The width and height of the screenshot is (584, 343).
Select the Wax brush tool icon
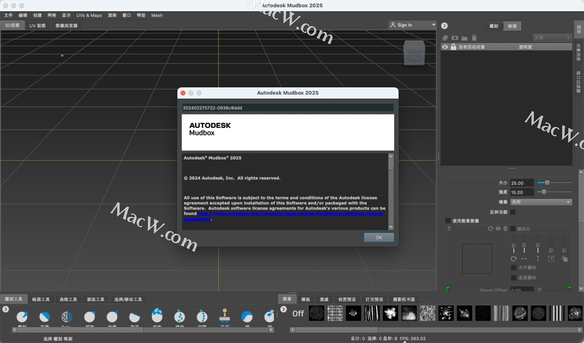[x=247, y=317]
